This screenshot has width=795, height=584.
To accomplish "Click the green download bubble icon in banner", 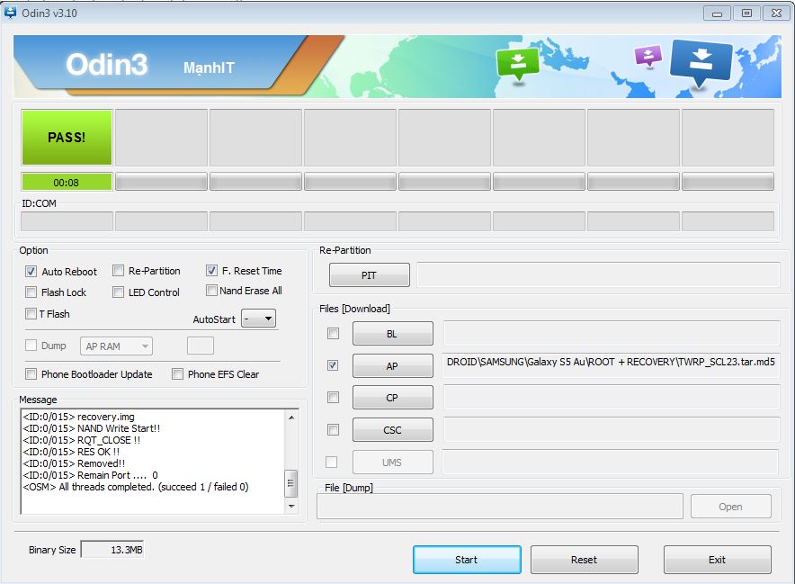I will point(517,63).
